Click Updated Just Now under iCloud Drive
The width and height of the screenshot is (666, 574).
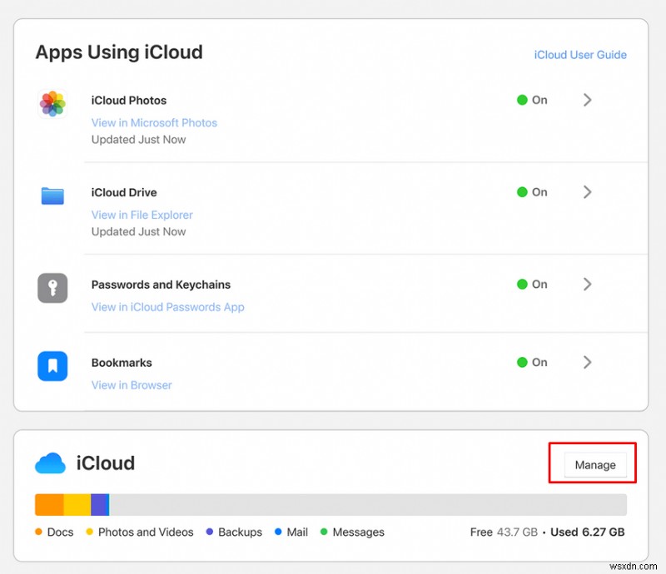click(x=138, y=232)
